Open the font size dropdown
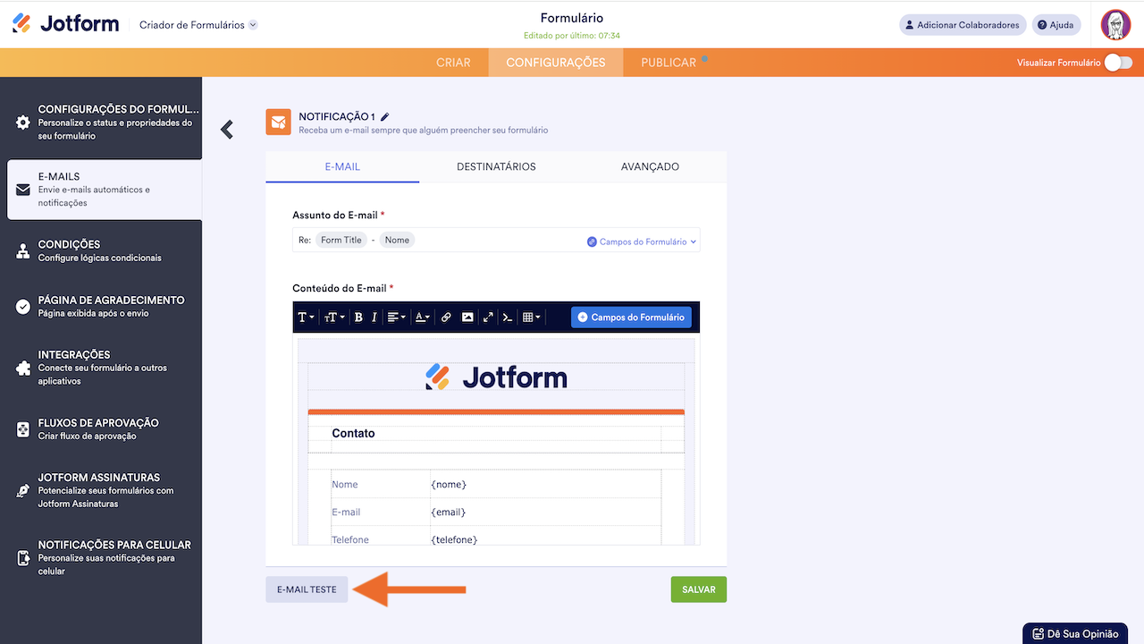This screenshot has width=1144, height=644. [x=334, y=317]
